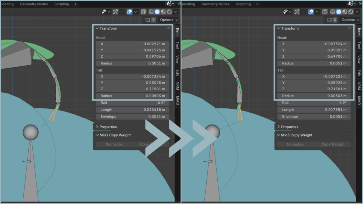Add workspace with plus icon, left screenshot
Screen dimensions: 363x204
click(76, 4)
